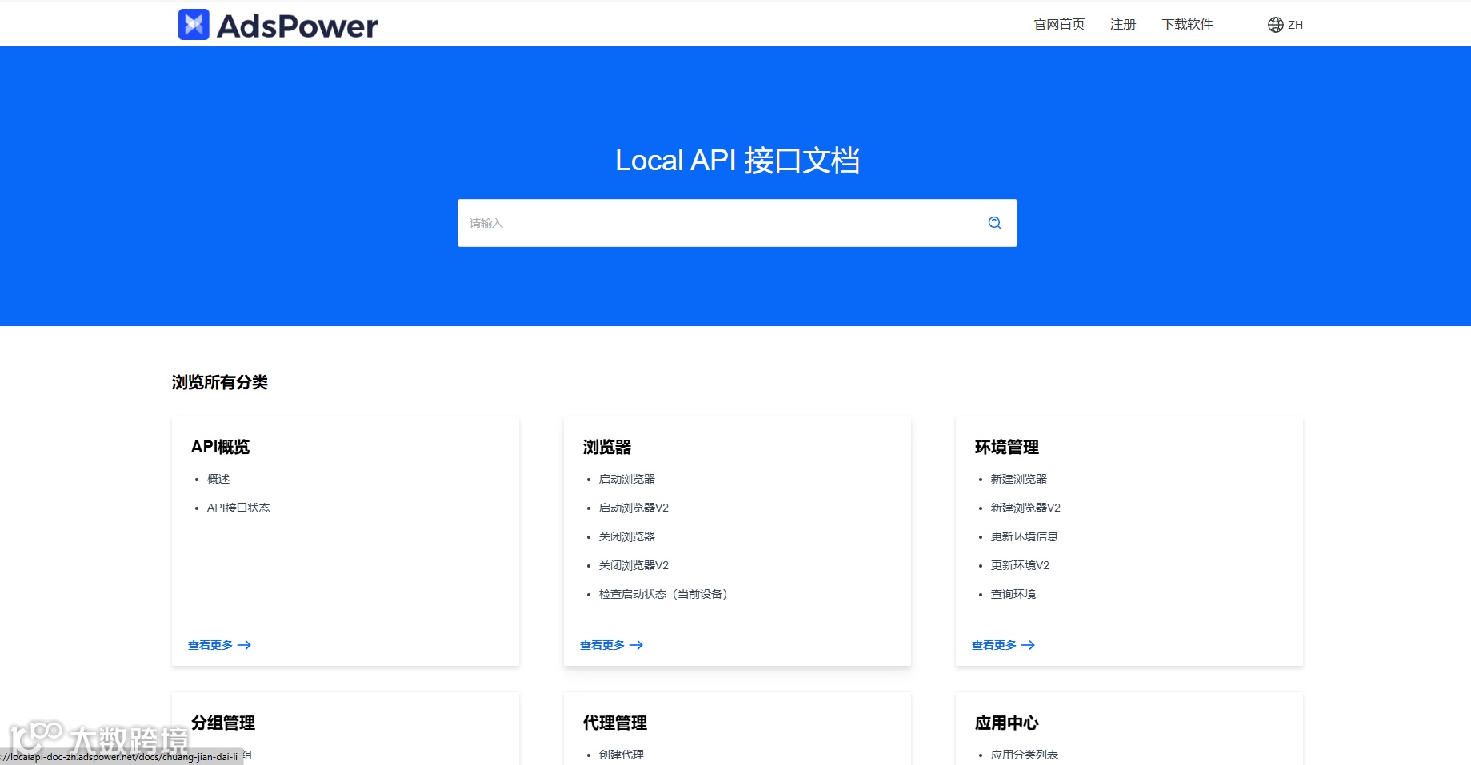The height and width of the screenshot is (765, 1471).
Task: Open 官网首页 in the top navigation
Action: tap(1059, 25)
